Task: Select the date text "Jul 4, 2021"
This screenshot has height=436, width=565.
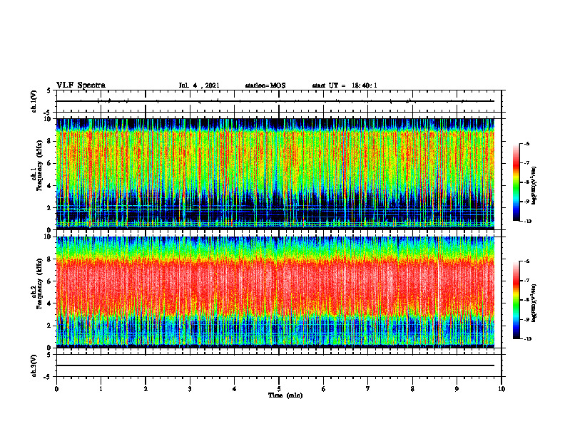Action: tap(199, 85)
